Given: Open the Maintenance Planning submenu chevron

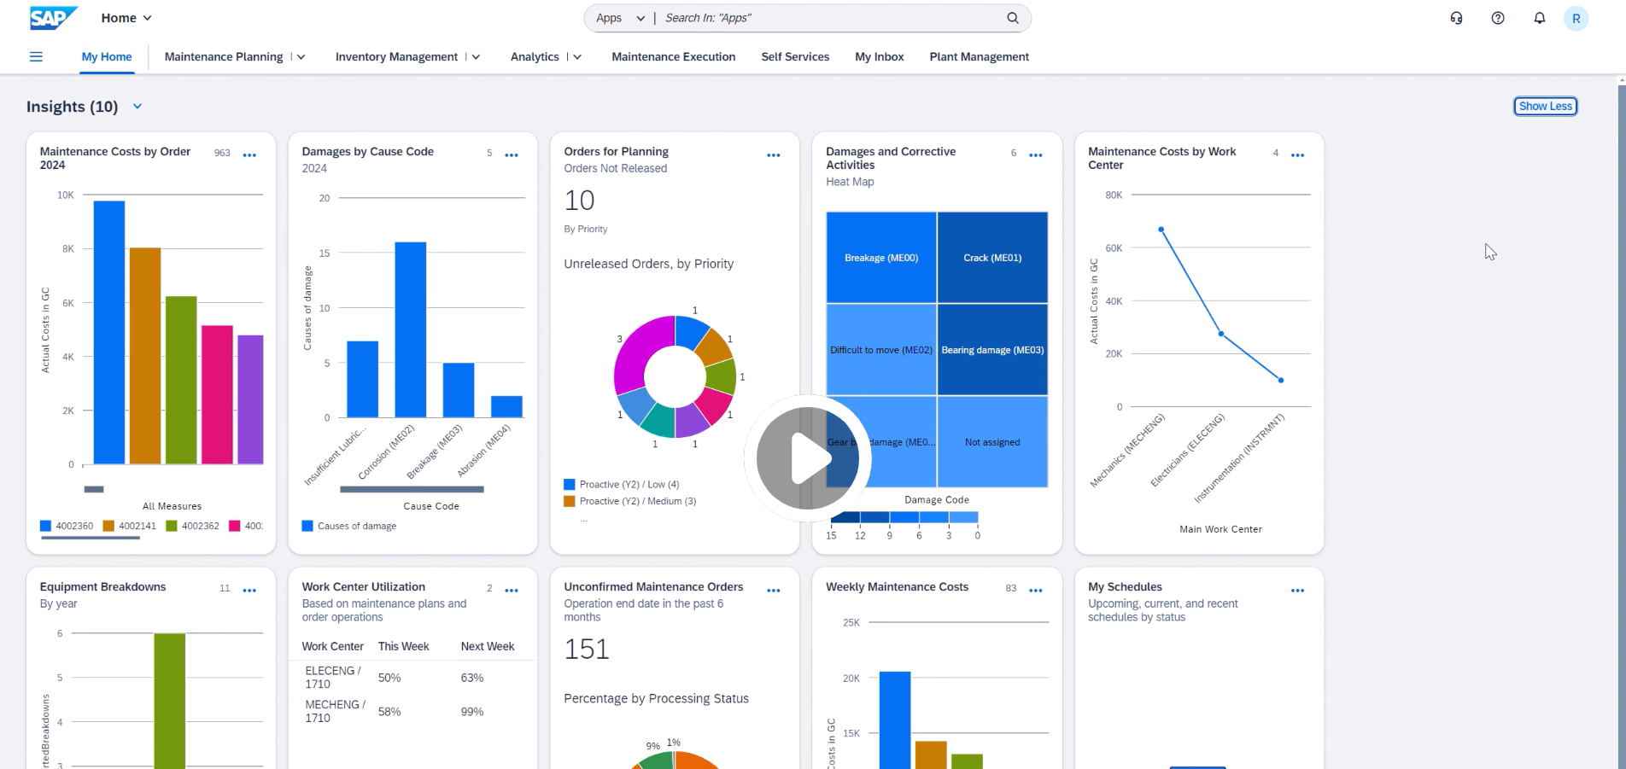Looking at the screenshot, I should coord(301,56).
